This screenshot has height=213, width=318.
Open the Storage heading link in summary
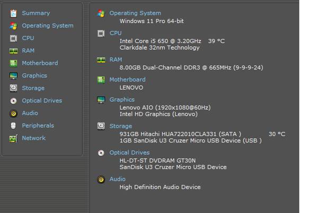coord(121,126)
